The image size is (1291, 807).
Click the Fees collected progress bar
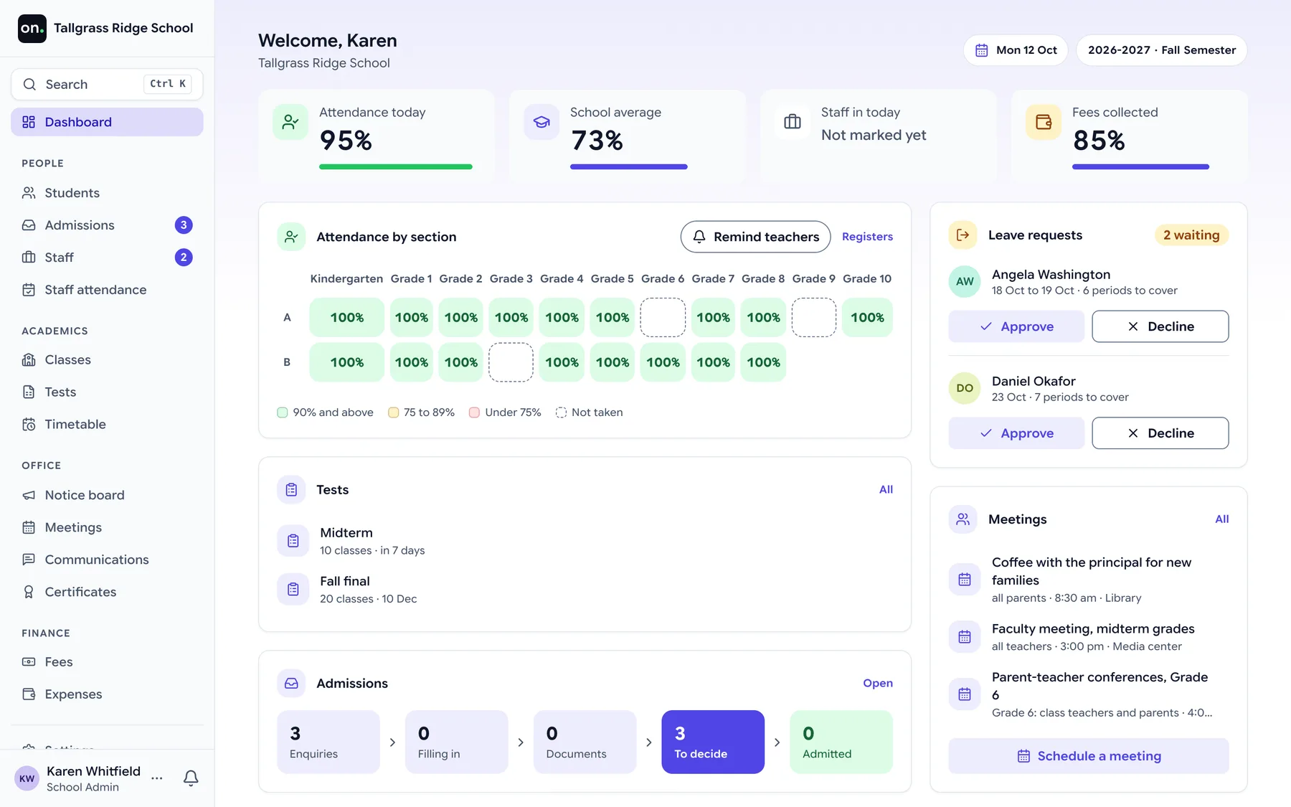(1140, 167)
